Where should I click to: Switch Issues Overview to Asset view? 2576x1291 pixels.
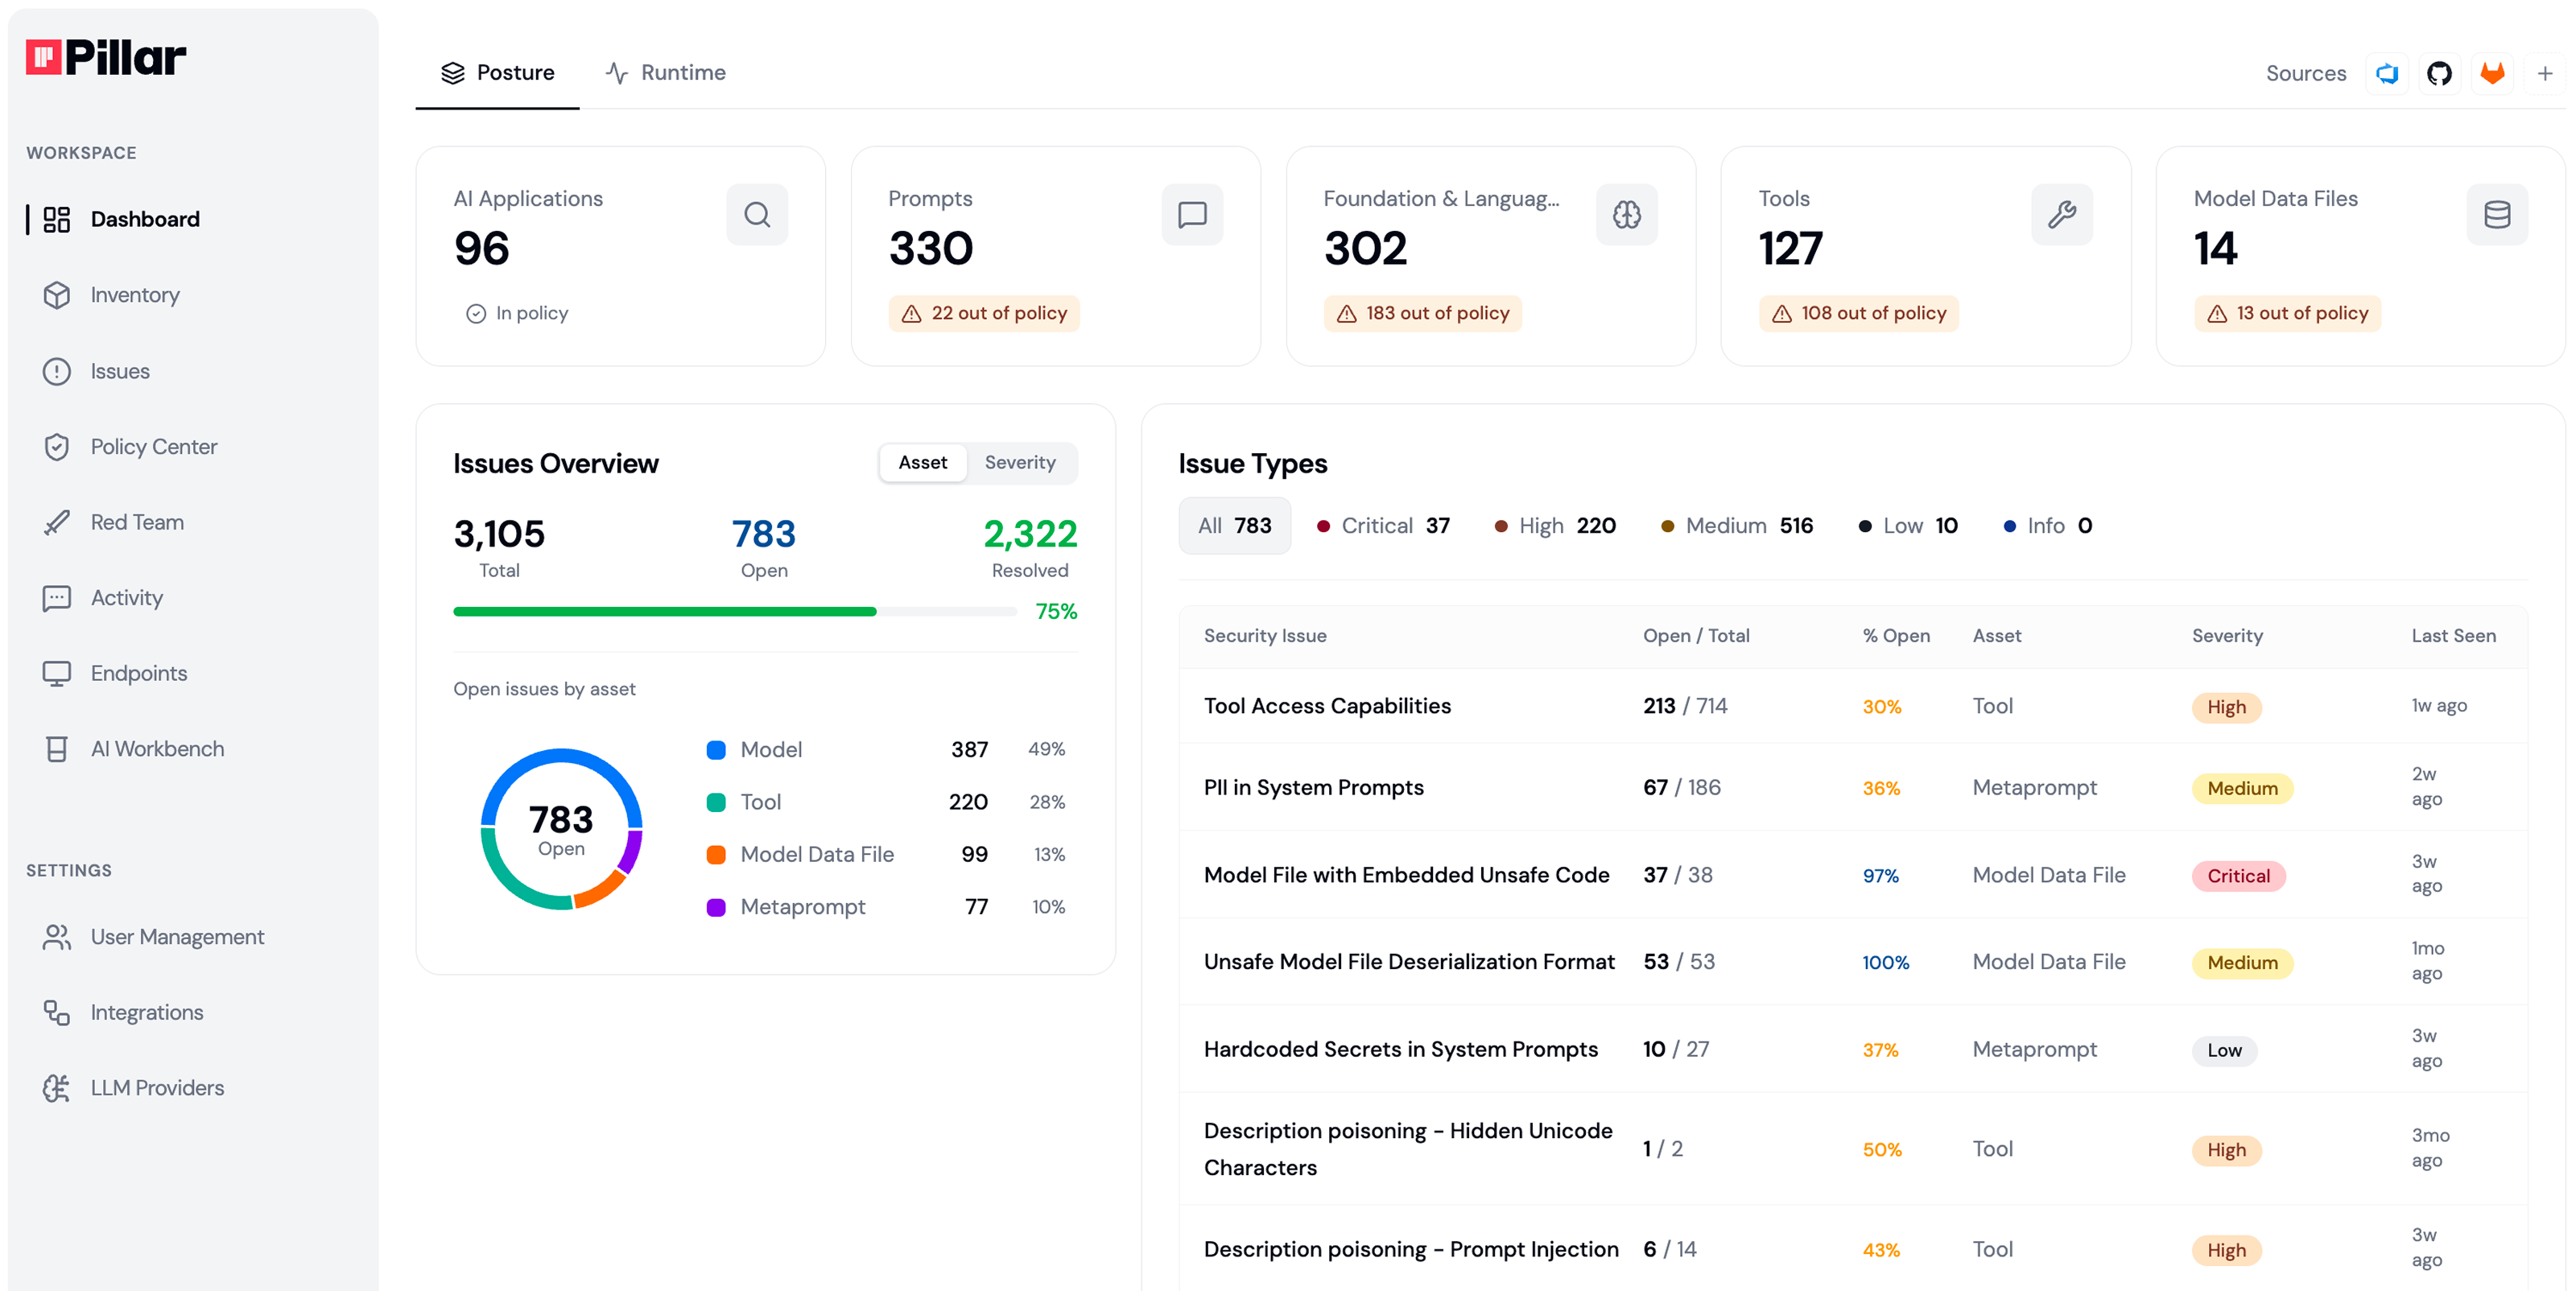pos(922,462)
